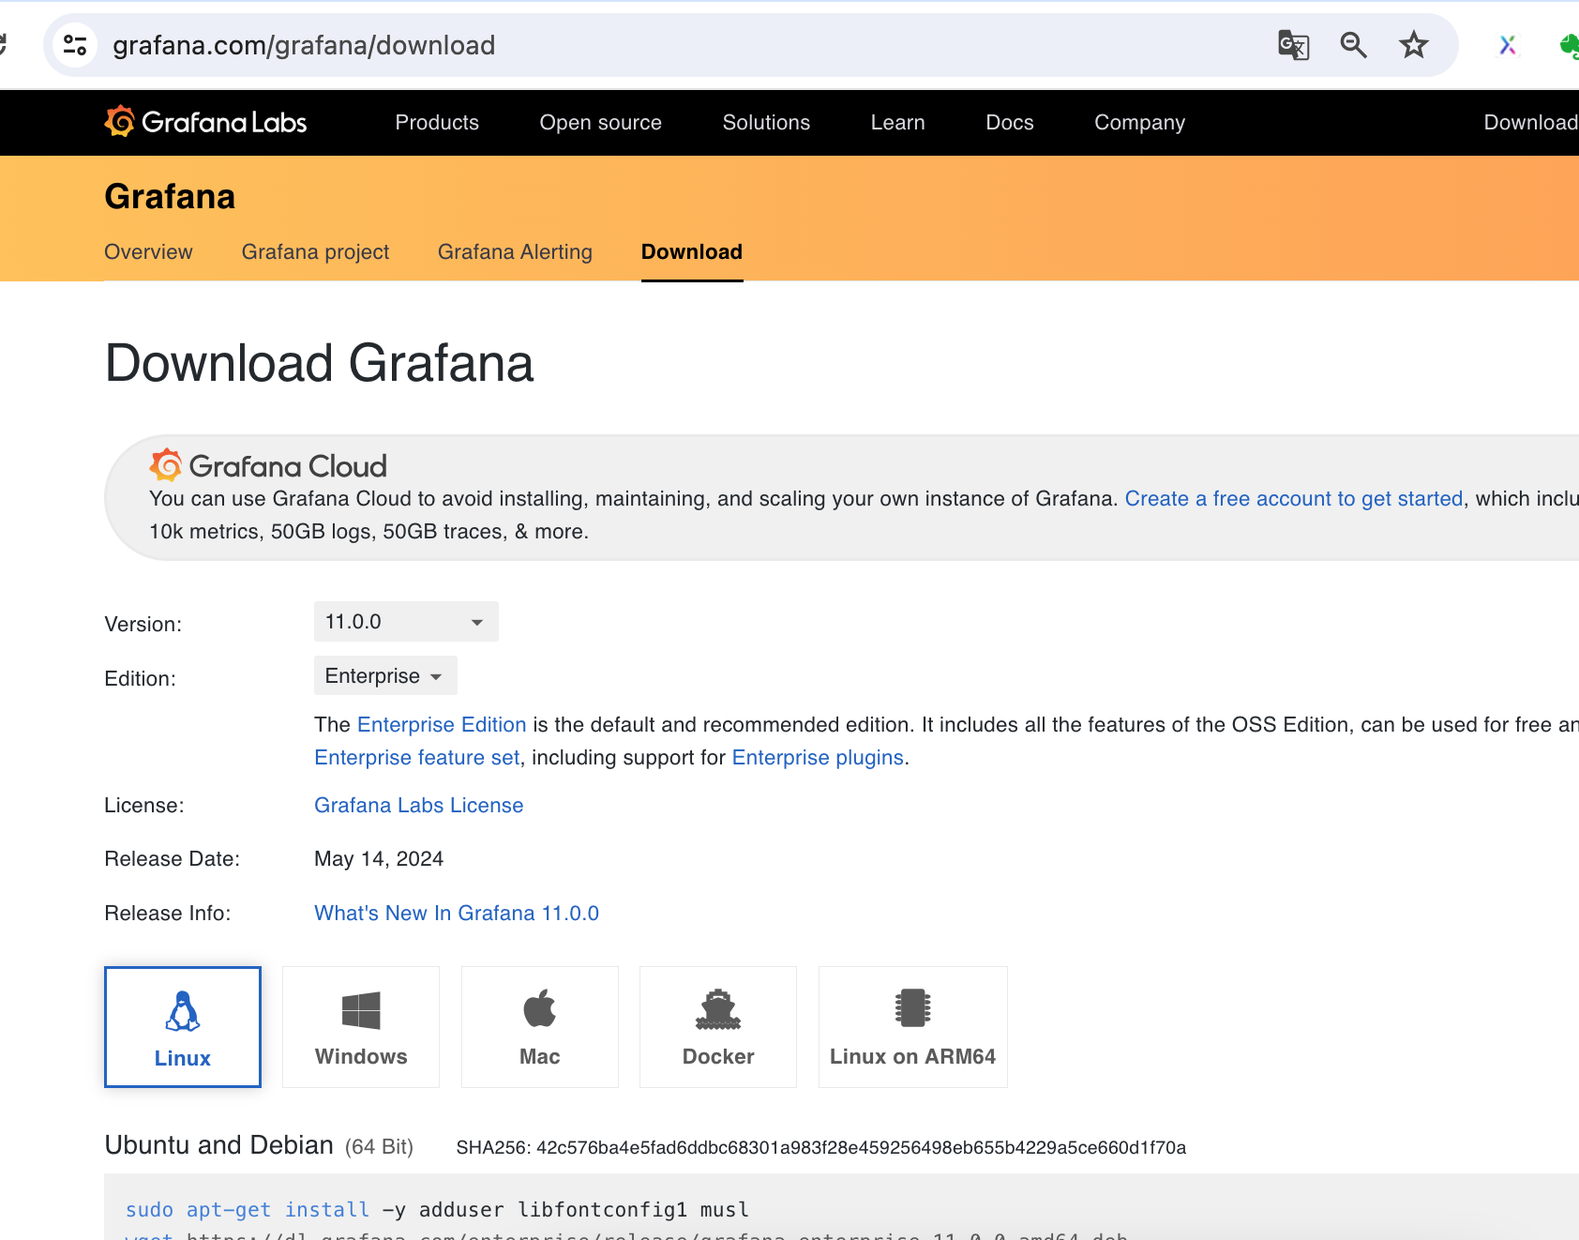Open What's New In Grafana 11.0.0
Image resolution: width=1579 pixels, height=1240 pixels.
pos(457,914)
